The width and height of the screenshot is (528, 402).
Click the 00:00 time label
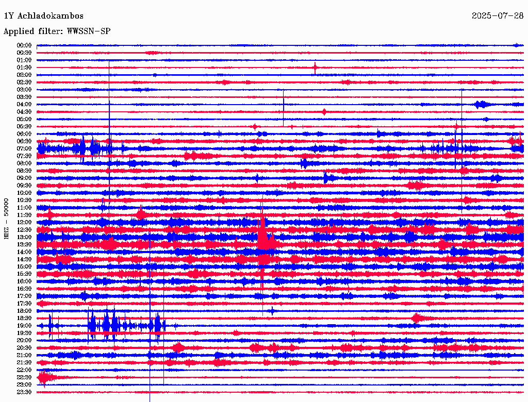pyautogui.click(x=24, y=45)
